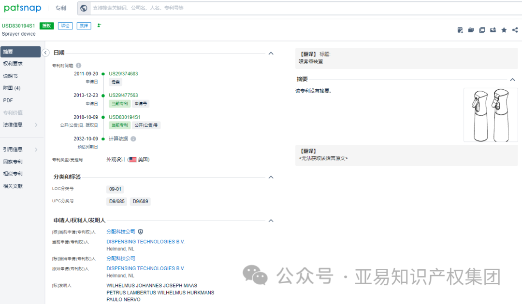
Task: Collapse the left detail panel arrow
Action: 45,52
